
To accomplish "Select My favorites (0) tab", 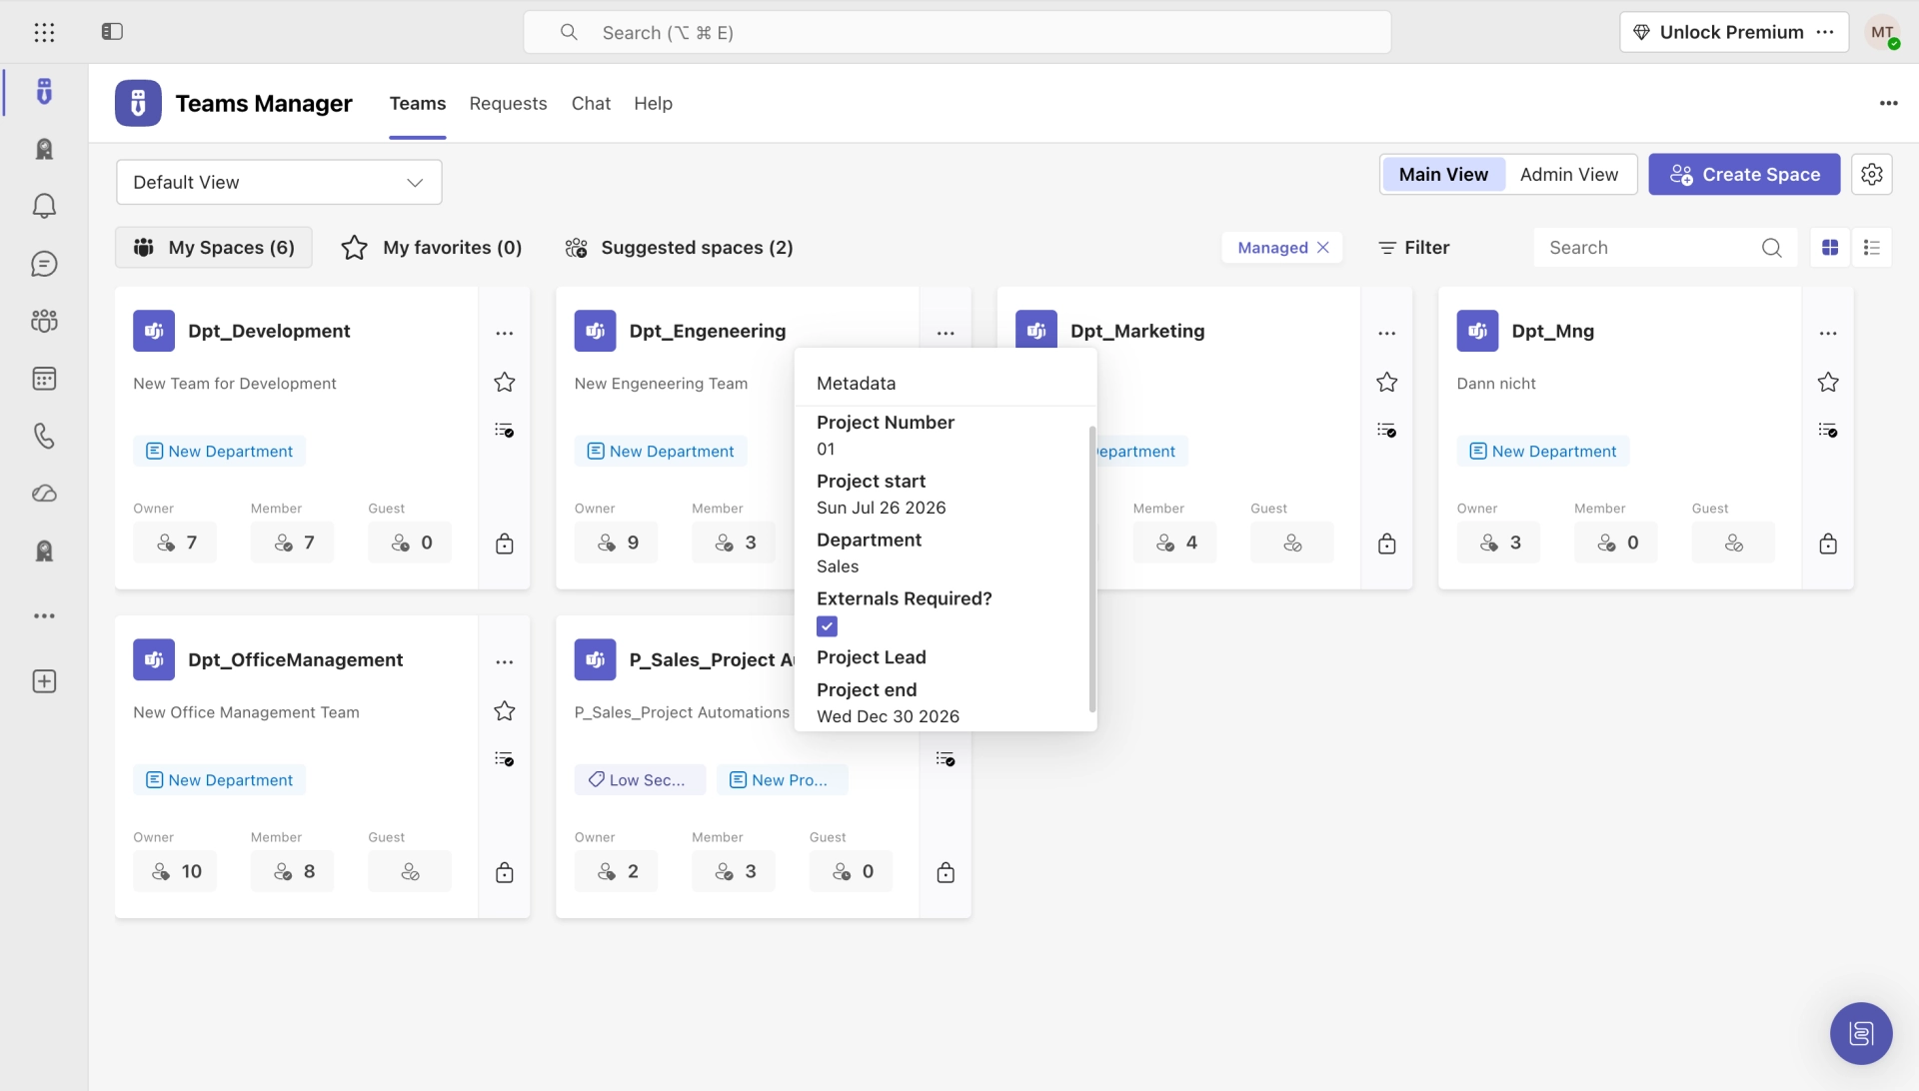I will point(432,248).
